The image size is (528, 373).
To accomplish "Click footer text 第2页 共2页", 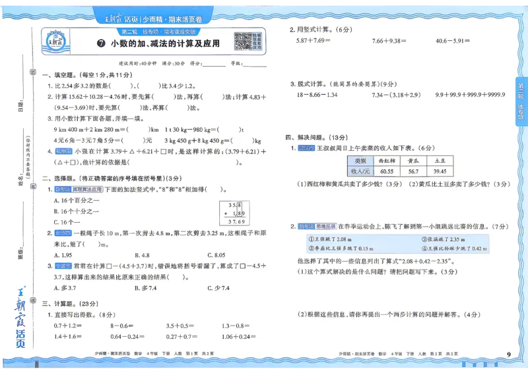I will click(444, 354).
